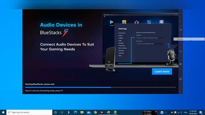205x115 pixels.
Task: Expand the hidden system tray icons chevron
Action: (166, 112)
